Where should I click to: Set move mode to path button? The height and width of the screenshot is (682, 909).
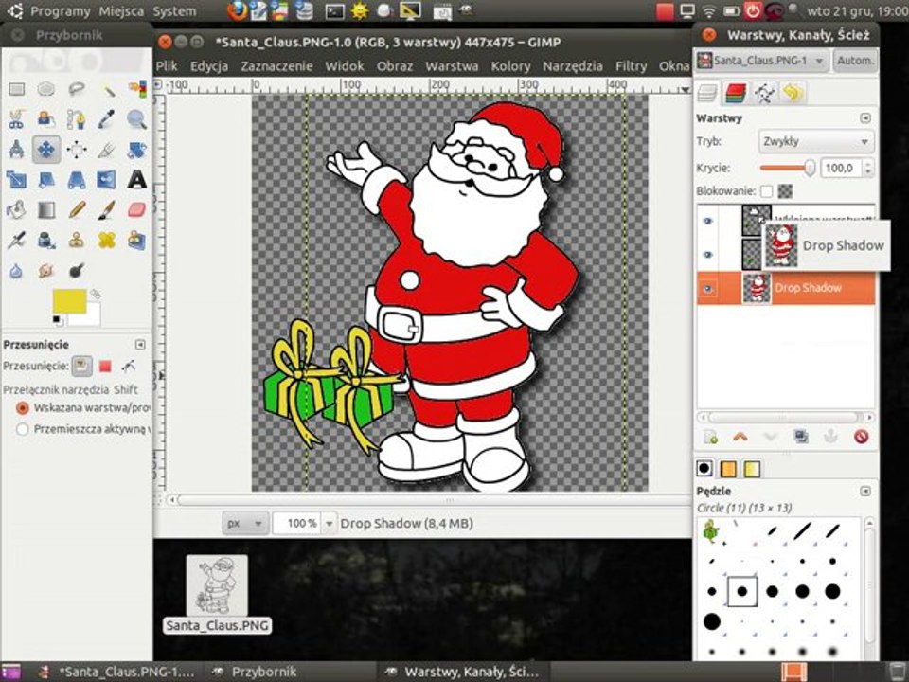(x=129, y=366)
